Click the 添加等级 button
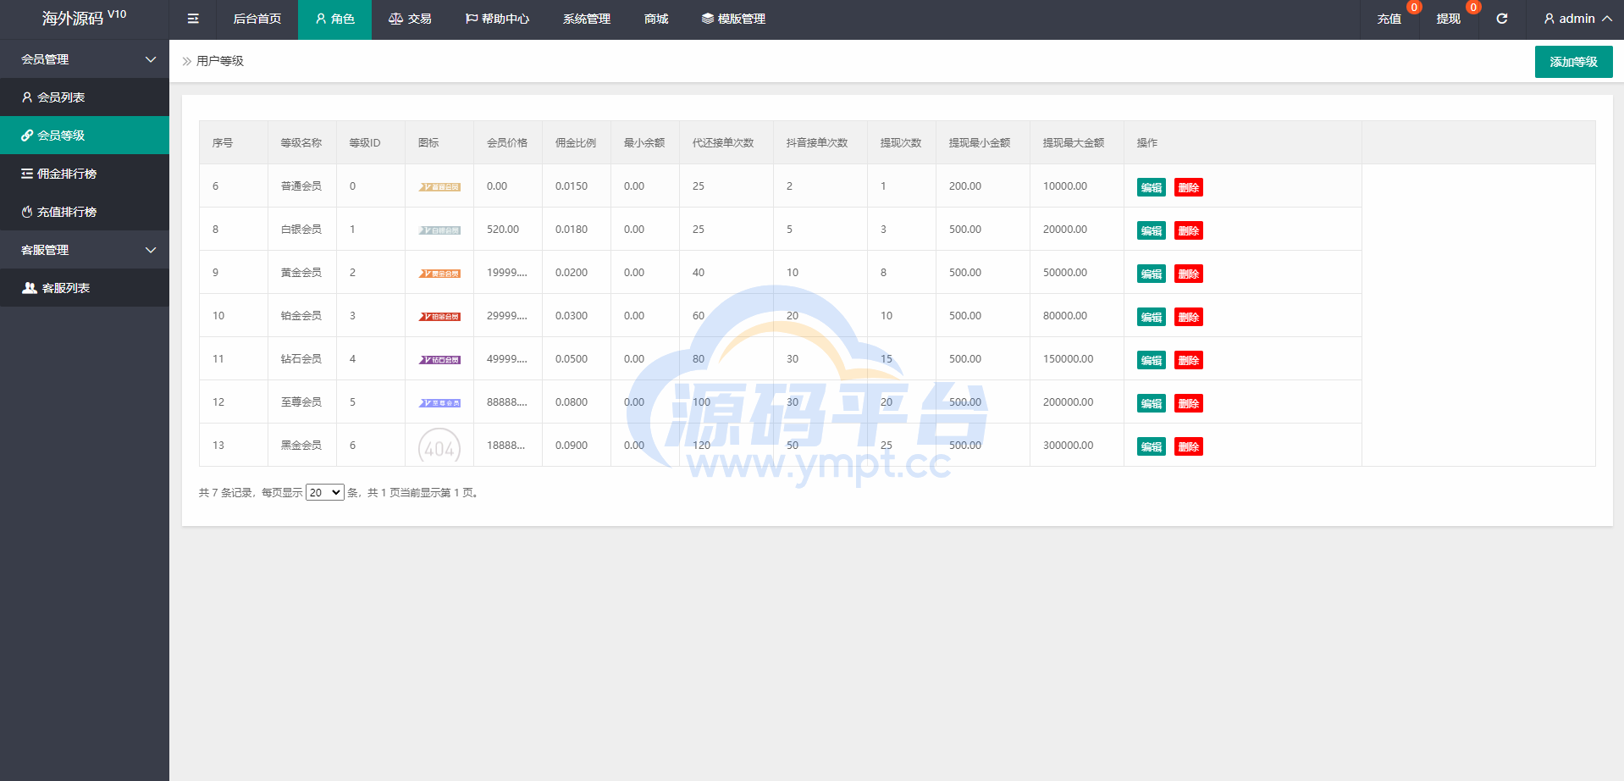 click(1573, 62)
